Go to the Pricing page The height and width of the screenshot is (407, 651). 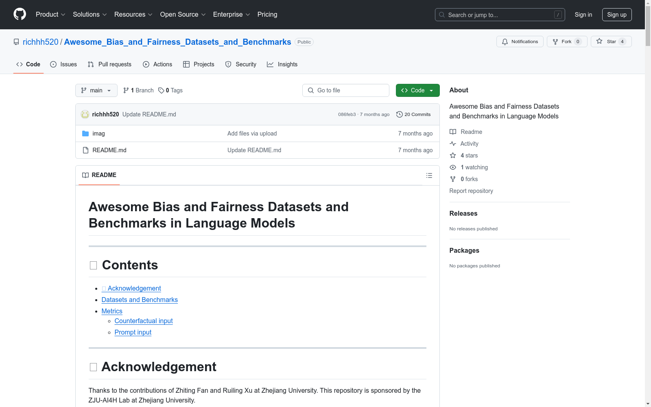pyautogui.click(x=267, y=15)
